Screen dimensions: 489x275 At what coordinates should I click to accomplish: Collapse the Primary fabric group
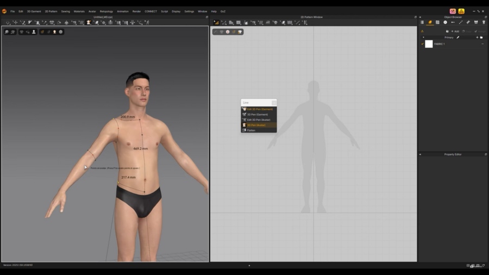(424, 37)
